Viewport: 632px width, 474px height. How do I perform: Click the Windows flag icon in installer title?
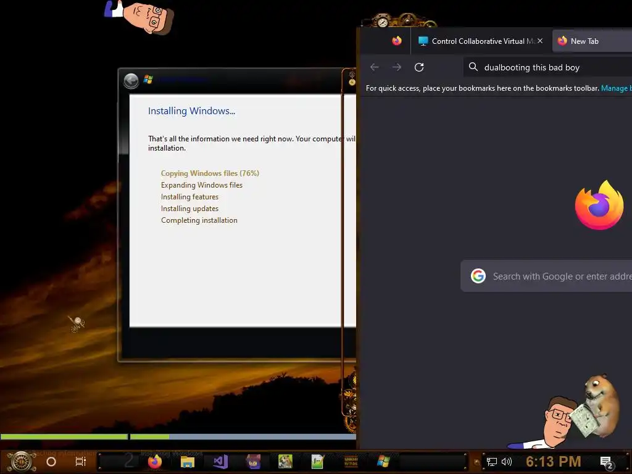point(148,80)
